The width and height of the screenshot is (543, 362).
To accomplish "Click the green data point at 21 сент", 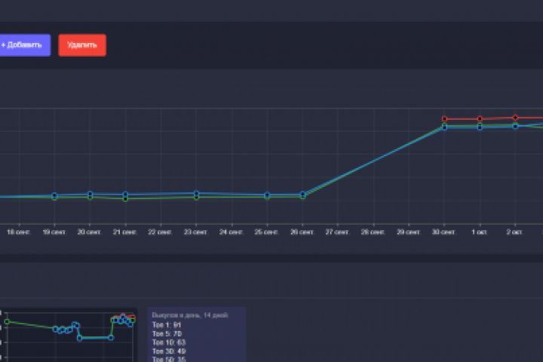I will [125, 199].
